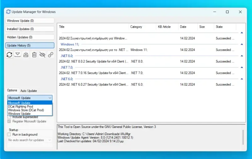The image size is (252, 159).
Task: Switch to the Options tab
Action: (12, 90)
